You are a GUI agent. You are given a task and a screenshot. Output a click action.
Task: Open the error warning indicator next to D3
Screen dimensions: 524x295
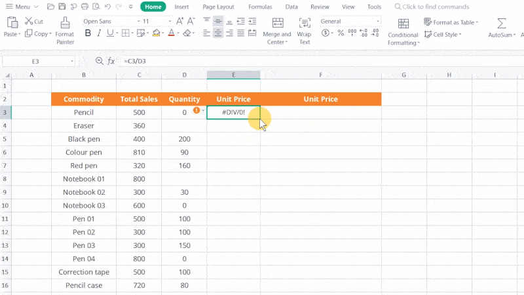point(196,110)
